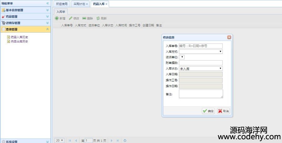Screen dimensions: 282x143
Task: Click the green add (新增) icon
Action: click(57, 19)
